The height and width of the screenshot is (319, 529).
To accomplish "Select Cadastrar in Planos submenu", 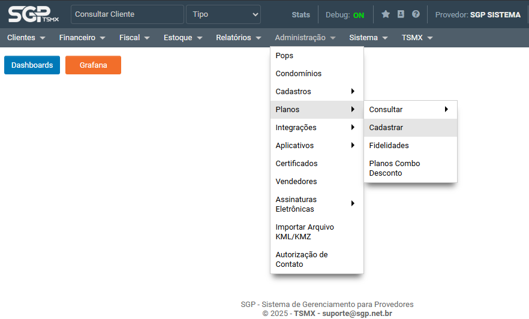I will point(386,128).
